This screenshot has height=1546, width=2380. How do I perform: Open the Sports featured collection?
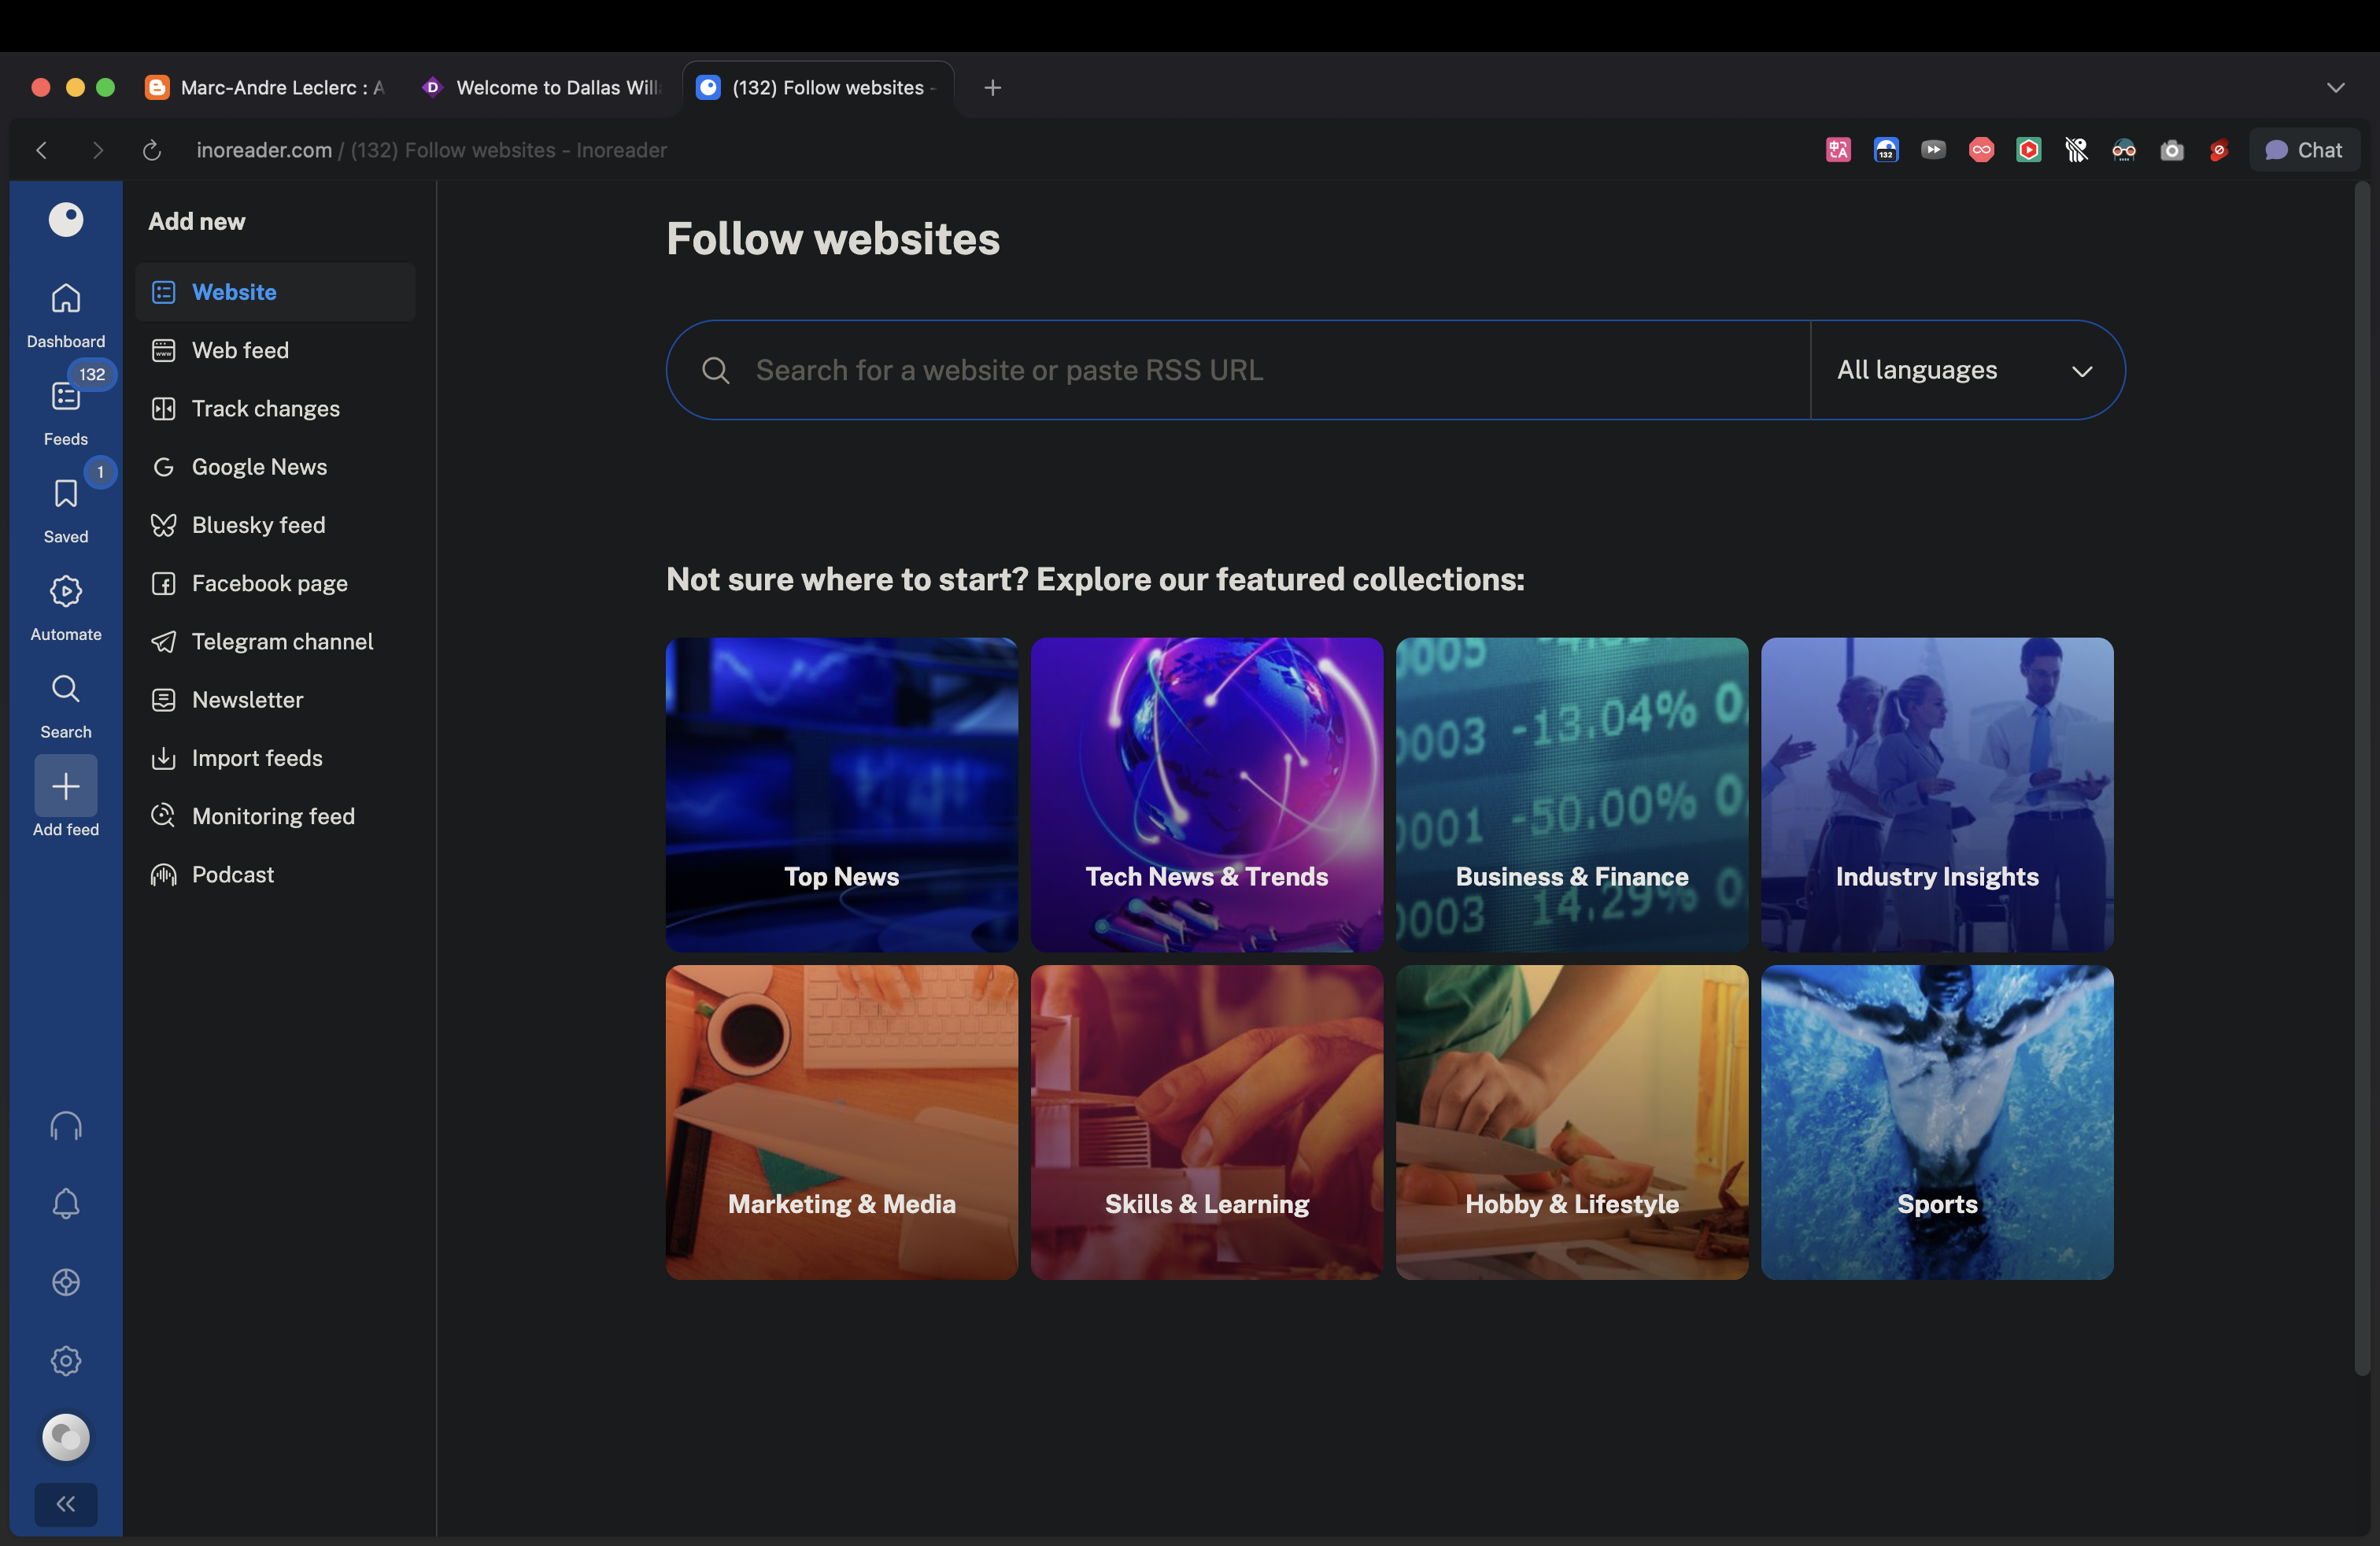pyautogui.click(x=1936, y=1123)
